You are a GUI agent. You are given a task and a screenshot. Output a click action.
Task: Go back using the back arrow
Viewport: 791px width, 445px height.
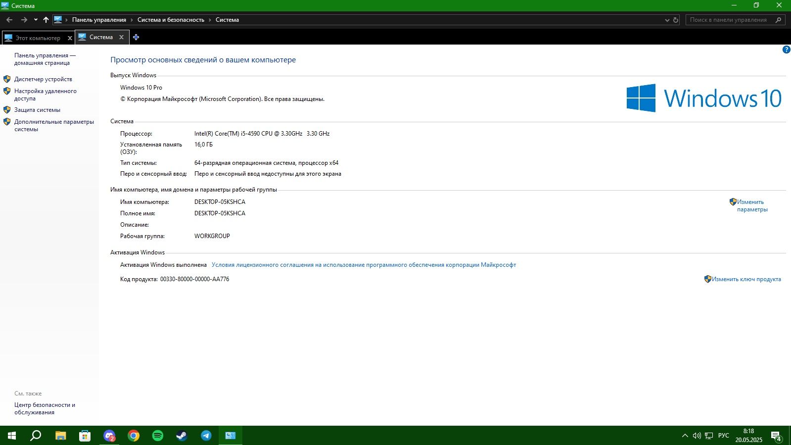point(9,20)
